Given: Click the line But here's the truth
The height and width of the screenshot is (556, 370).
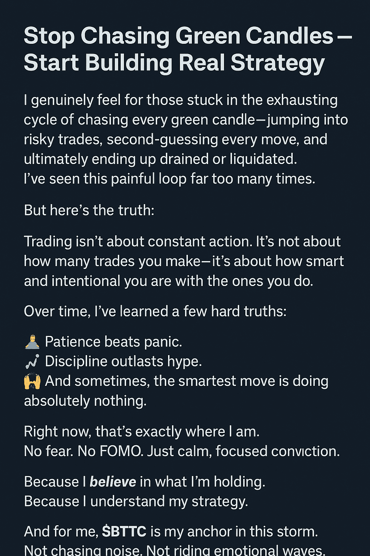Looking at the screenshot, I should pos(89,210).
